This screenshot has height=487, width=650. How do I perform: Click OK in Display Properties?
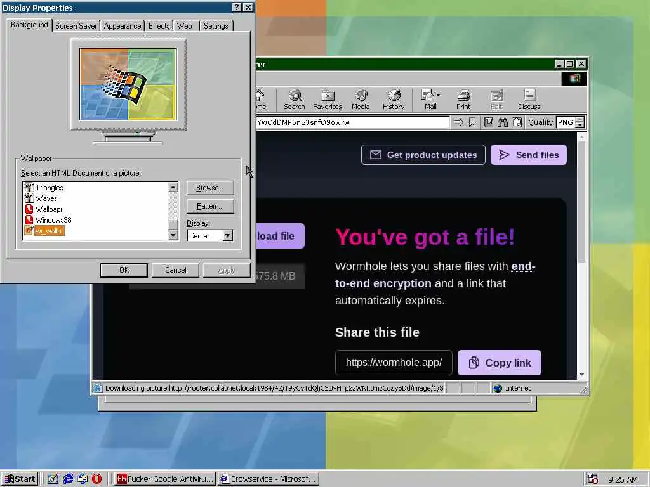[x=124, y=270]
